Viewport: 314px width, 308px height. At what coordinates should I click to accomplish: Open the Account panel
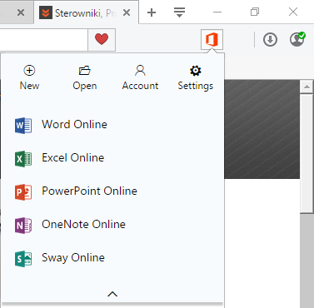tap(140, 77)
